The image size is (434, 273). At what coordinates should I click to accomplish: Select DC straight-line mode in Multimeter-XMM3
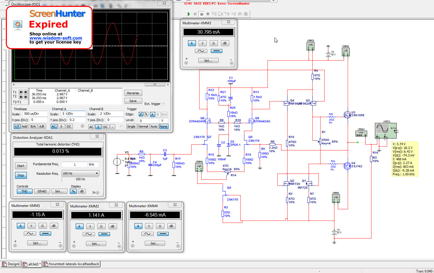click(x=217, y=51)
